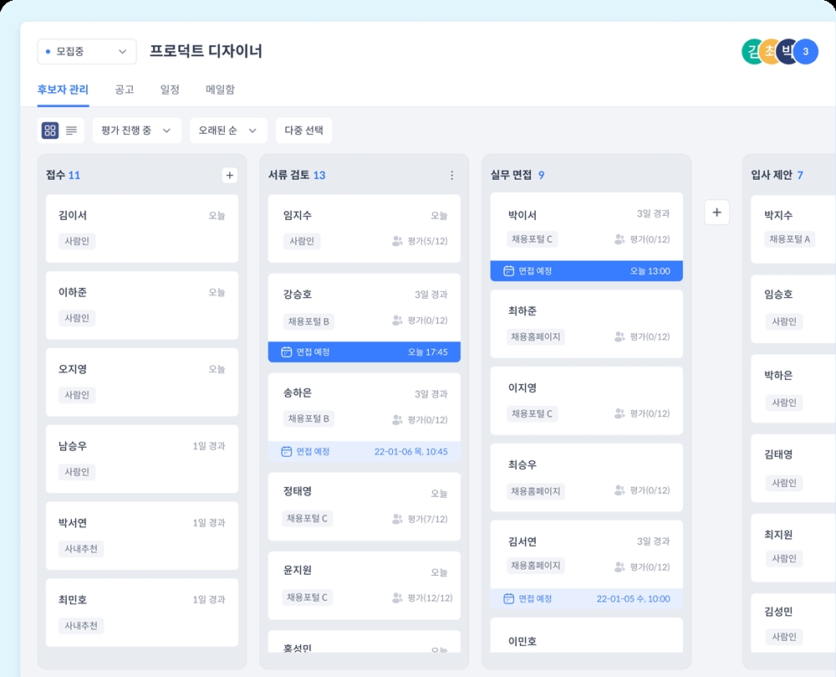836x677 pixels.
Task: Click calendar icon on 강승호 interview bar
Action: (287, 352)
